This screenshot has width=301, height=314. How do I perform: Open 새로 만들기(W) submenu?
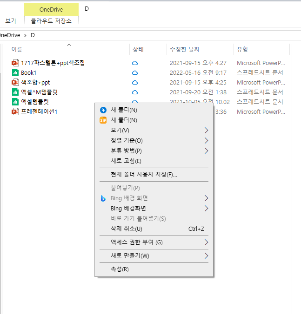[154, 256]
